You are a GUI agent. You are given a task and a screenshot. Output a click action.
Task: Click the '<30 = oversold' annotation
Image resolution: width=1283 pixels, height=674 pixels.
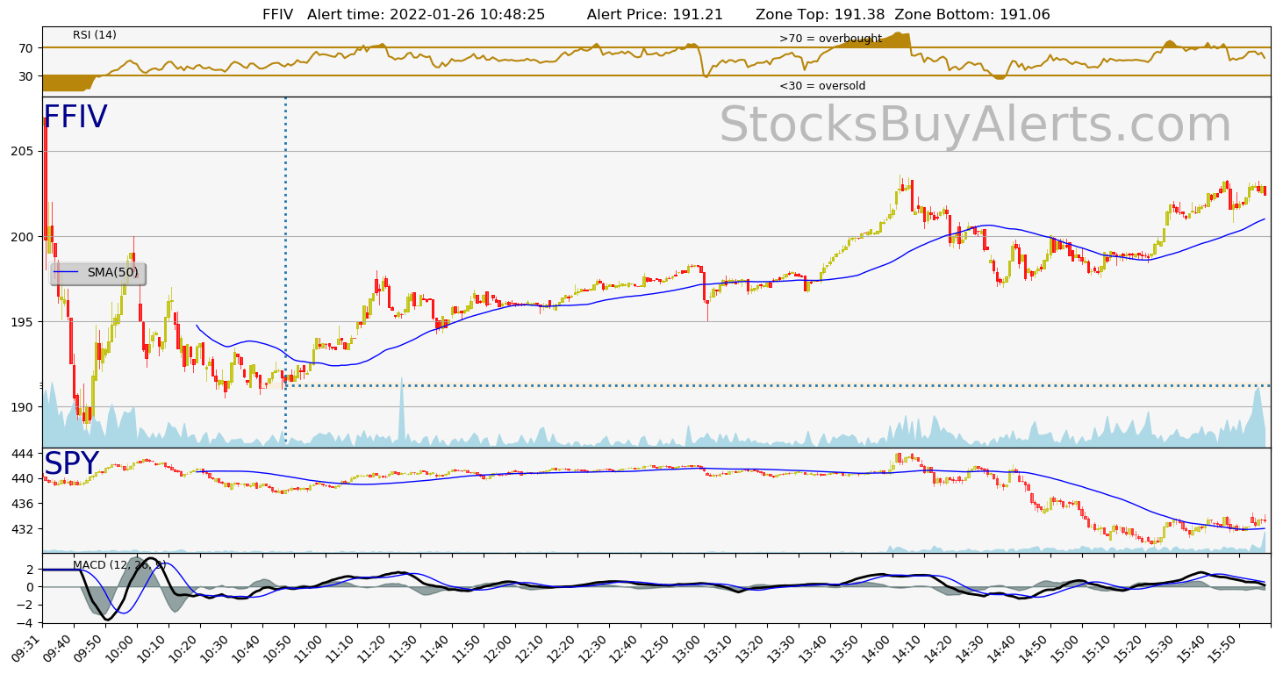click(x=822, y=86)
